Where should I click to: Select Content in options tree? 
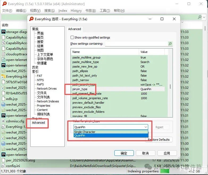(42, 110)
